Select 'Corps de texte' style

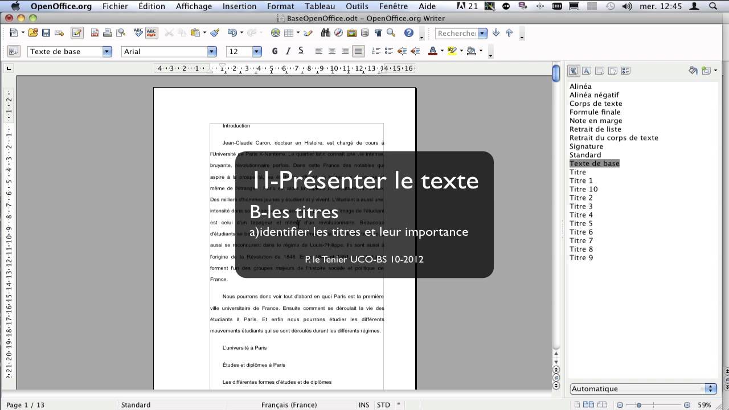tap(596, 104)
